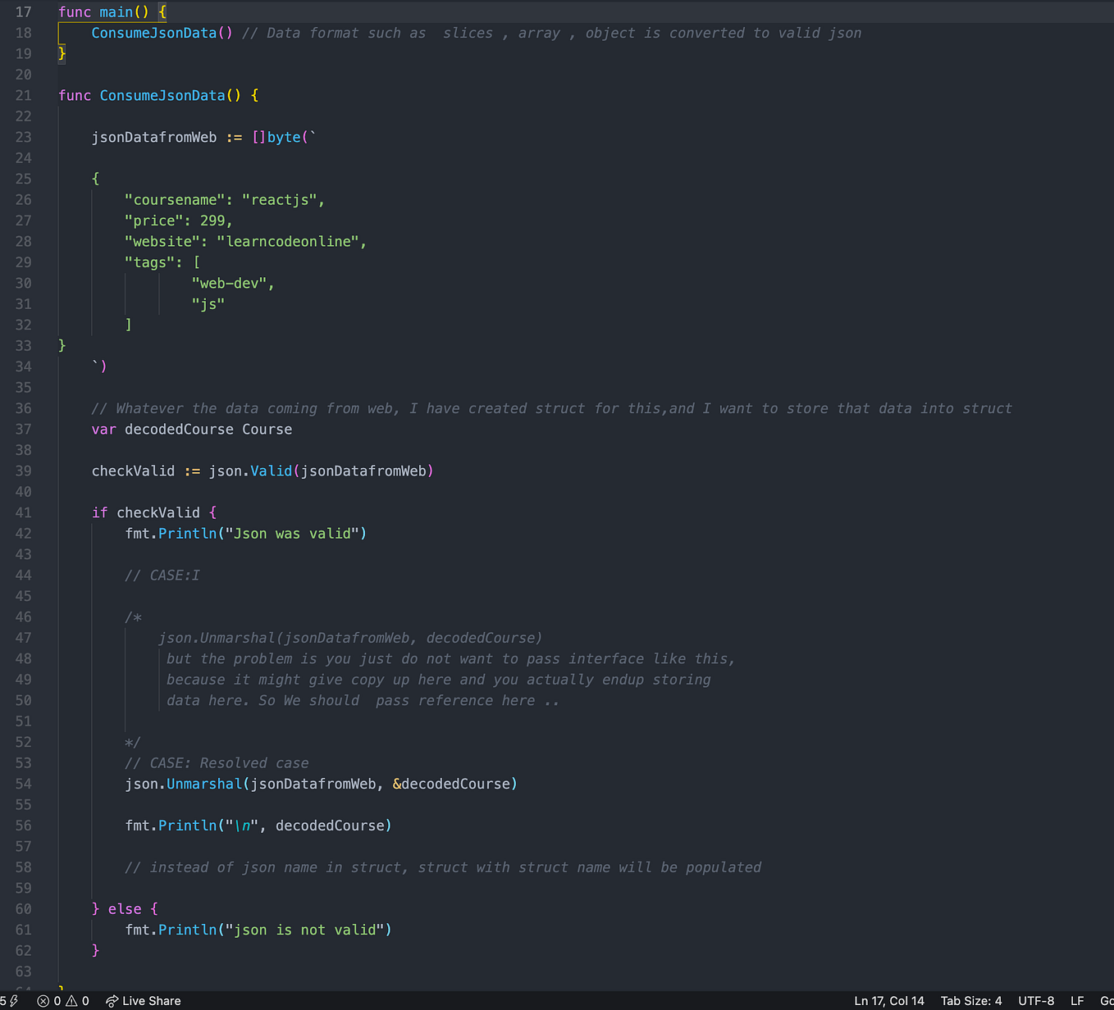
Task: Click line number 23 in the gutter
Action: (23, 137)
